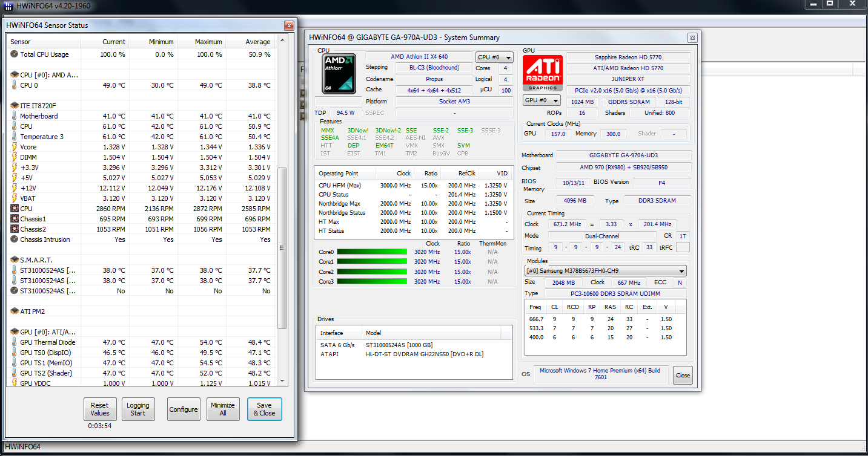
Task: Click the ATI Radeon Graphics logo
Action: coord(543,73)
